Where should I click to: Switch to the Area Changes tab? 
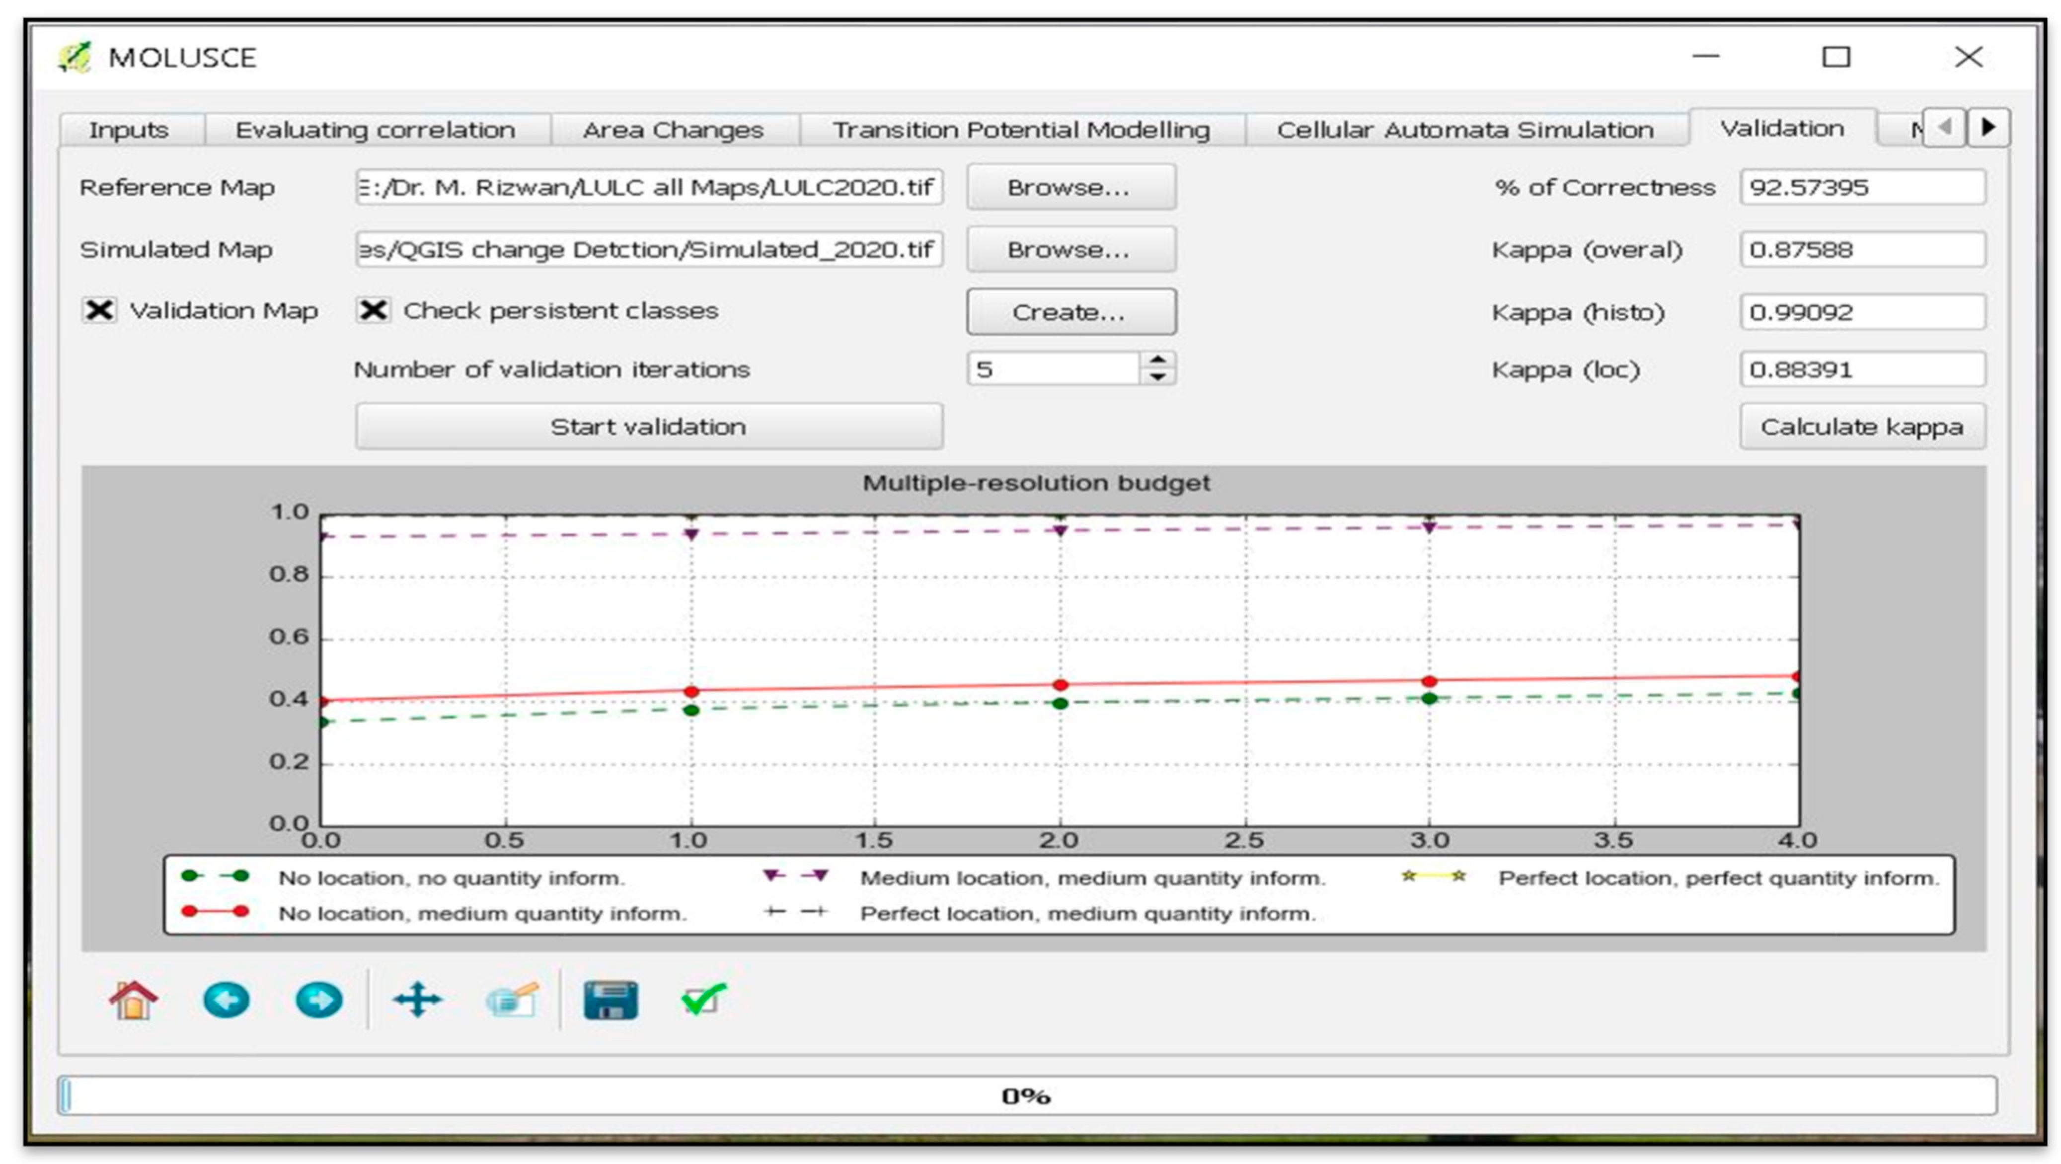(x=673, y=130)
